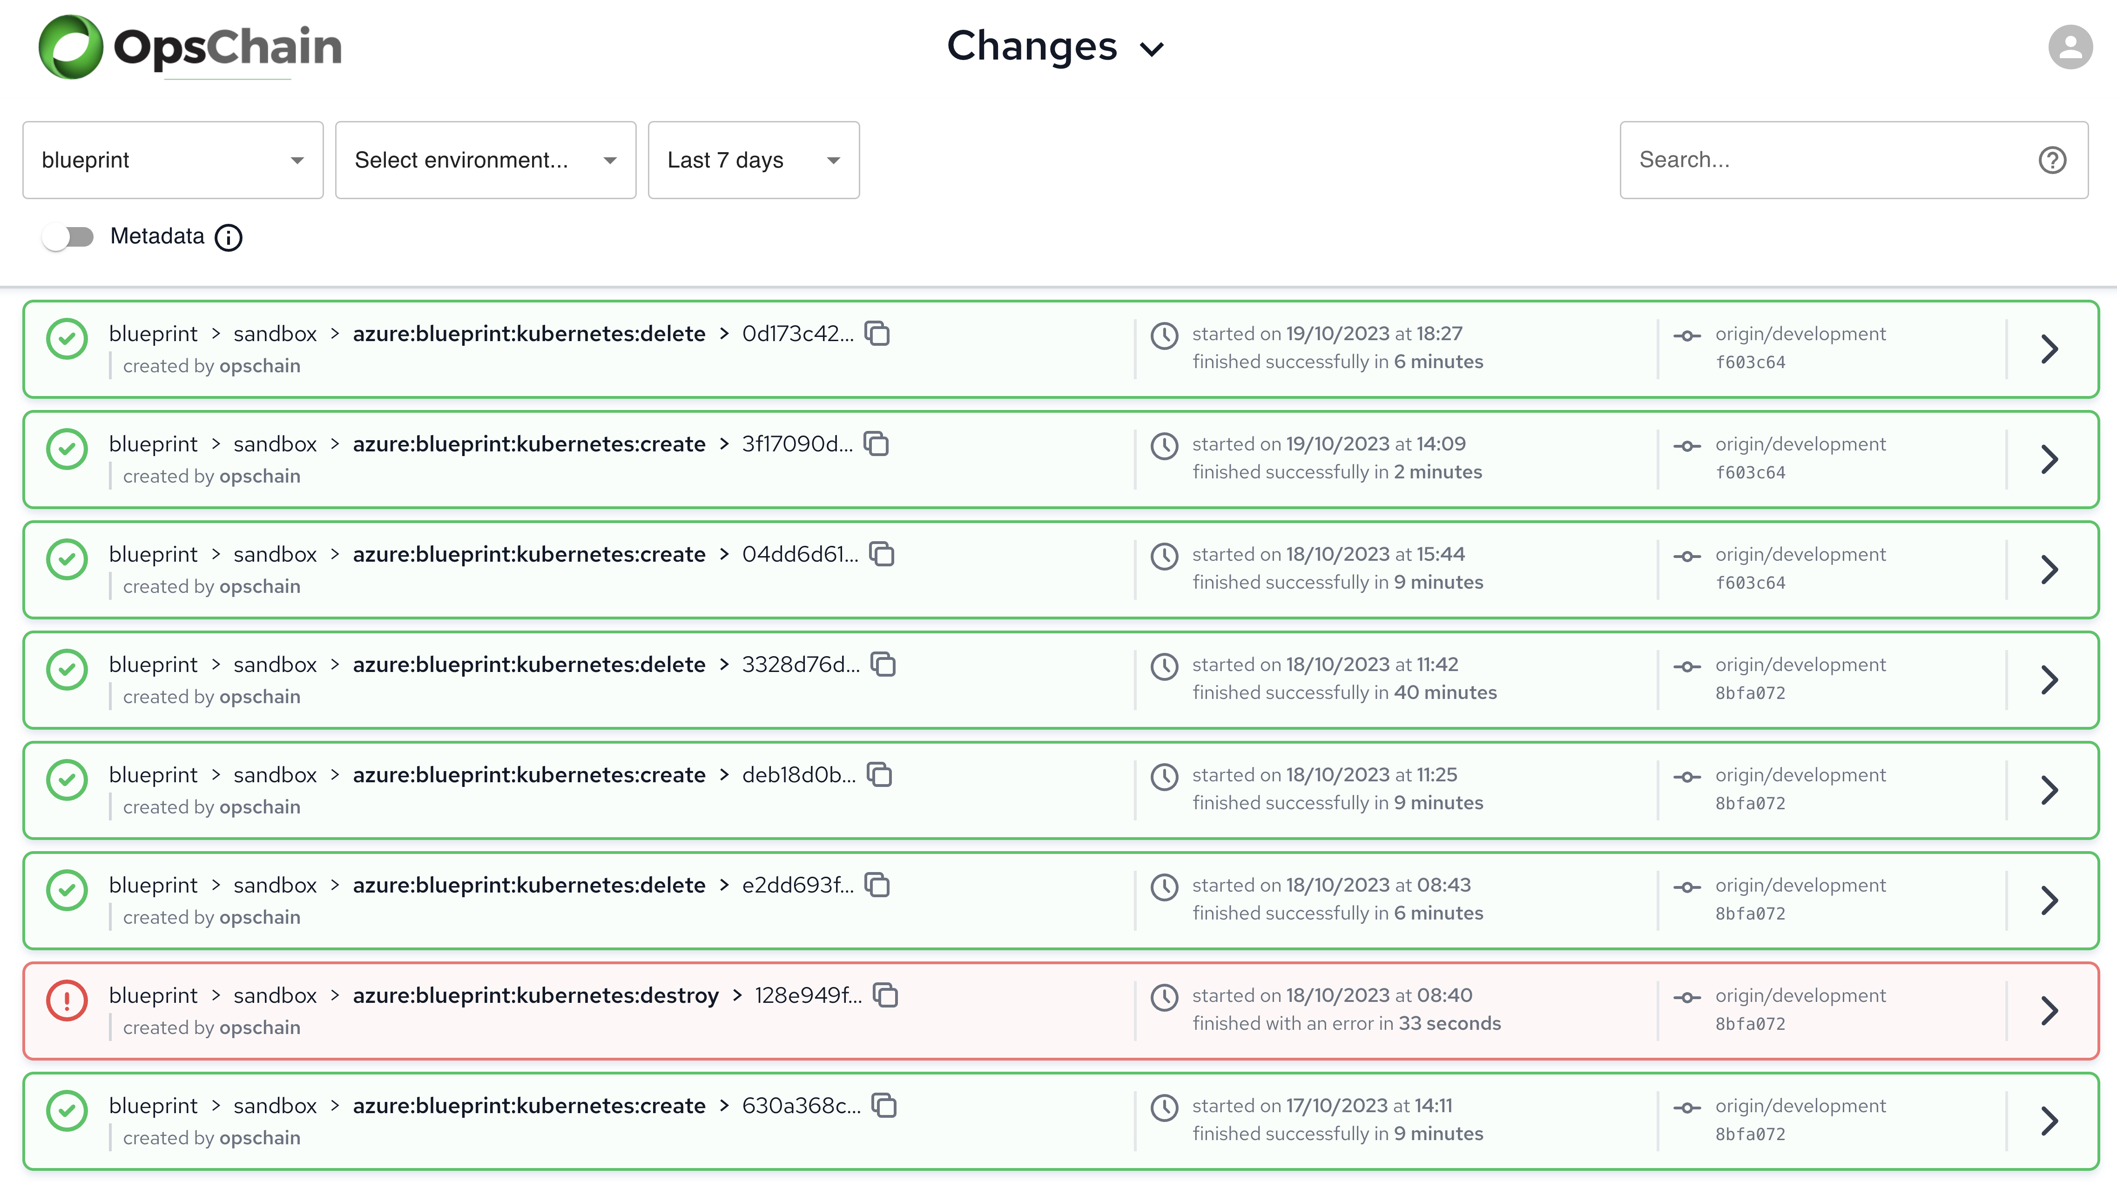Copy change ID 630a368c
Screen dimensions: 2117x1182
pos(884,1106)
